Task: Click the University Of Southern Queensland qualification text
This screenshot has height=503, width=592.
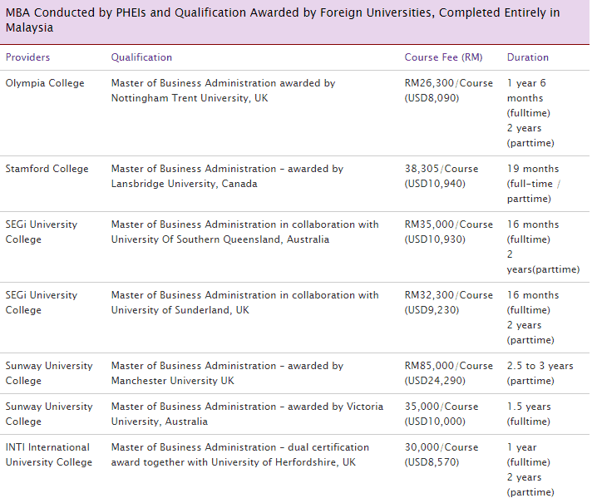Action: tap(244, 232)
